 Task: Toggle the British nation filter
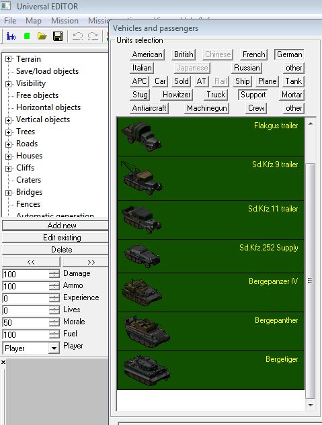(184, 54)
